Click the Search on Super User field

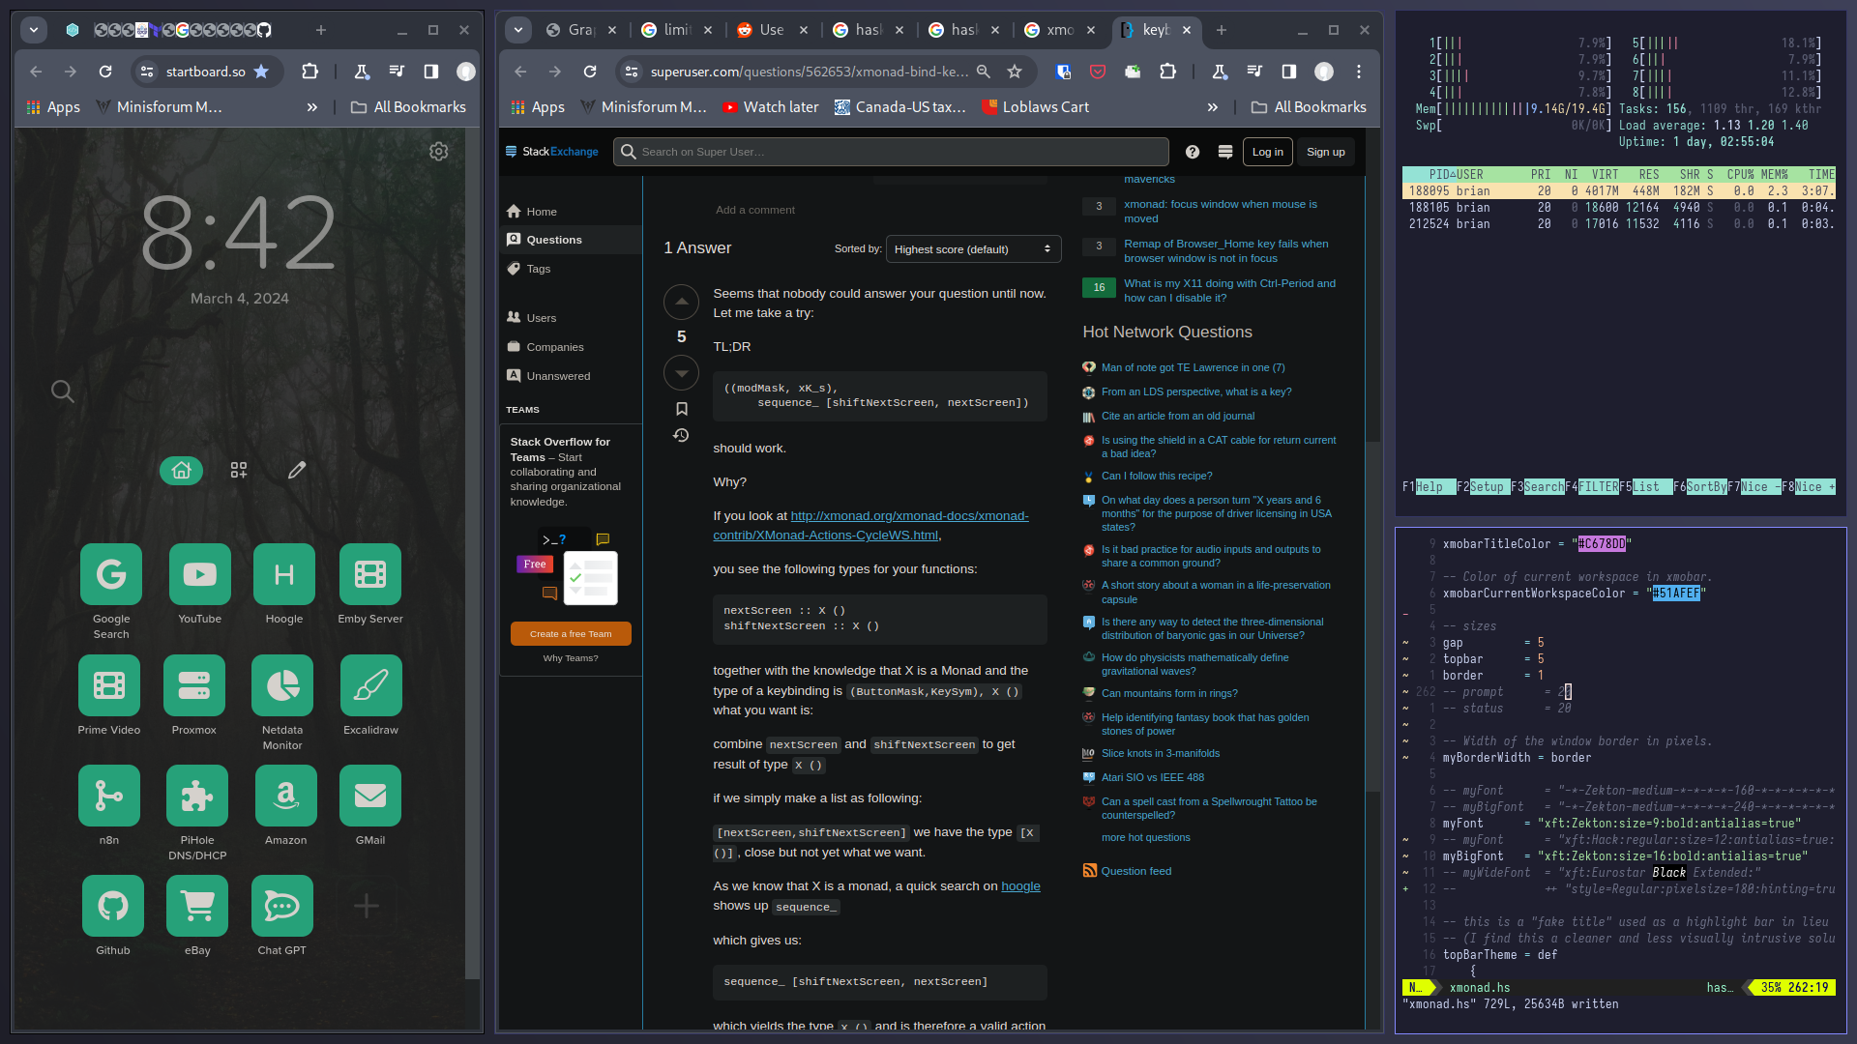(x=891, y=152)
